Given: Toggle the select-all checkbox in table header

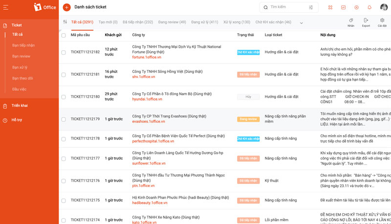Looking at the screenshot, I should point(64,35).
